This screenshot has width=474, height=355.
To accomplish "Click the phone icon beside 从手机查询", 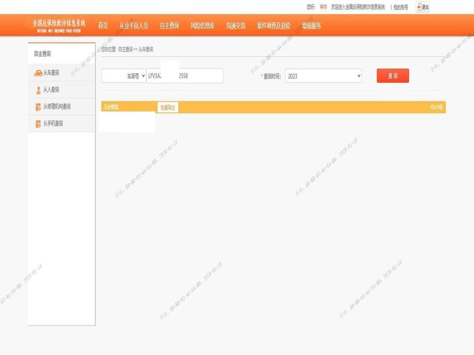I will [x=39, y=124].
